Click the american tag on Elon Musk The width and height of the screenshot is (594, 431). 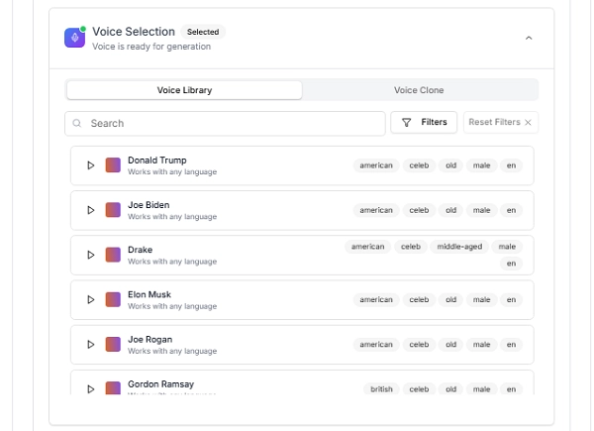point(376,299)
